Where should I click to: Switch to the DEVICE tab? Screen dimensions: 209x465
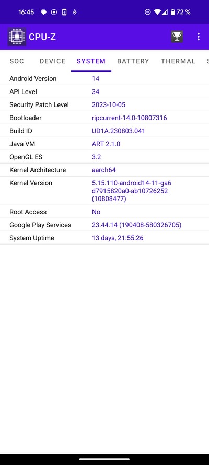pos(52,61)
